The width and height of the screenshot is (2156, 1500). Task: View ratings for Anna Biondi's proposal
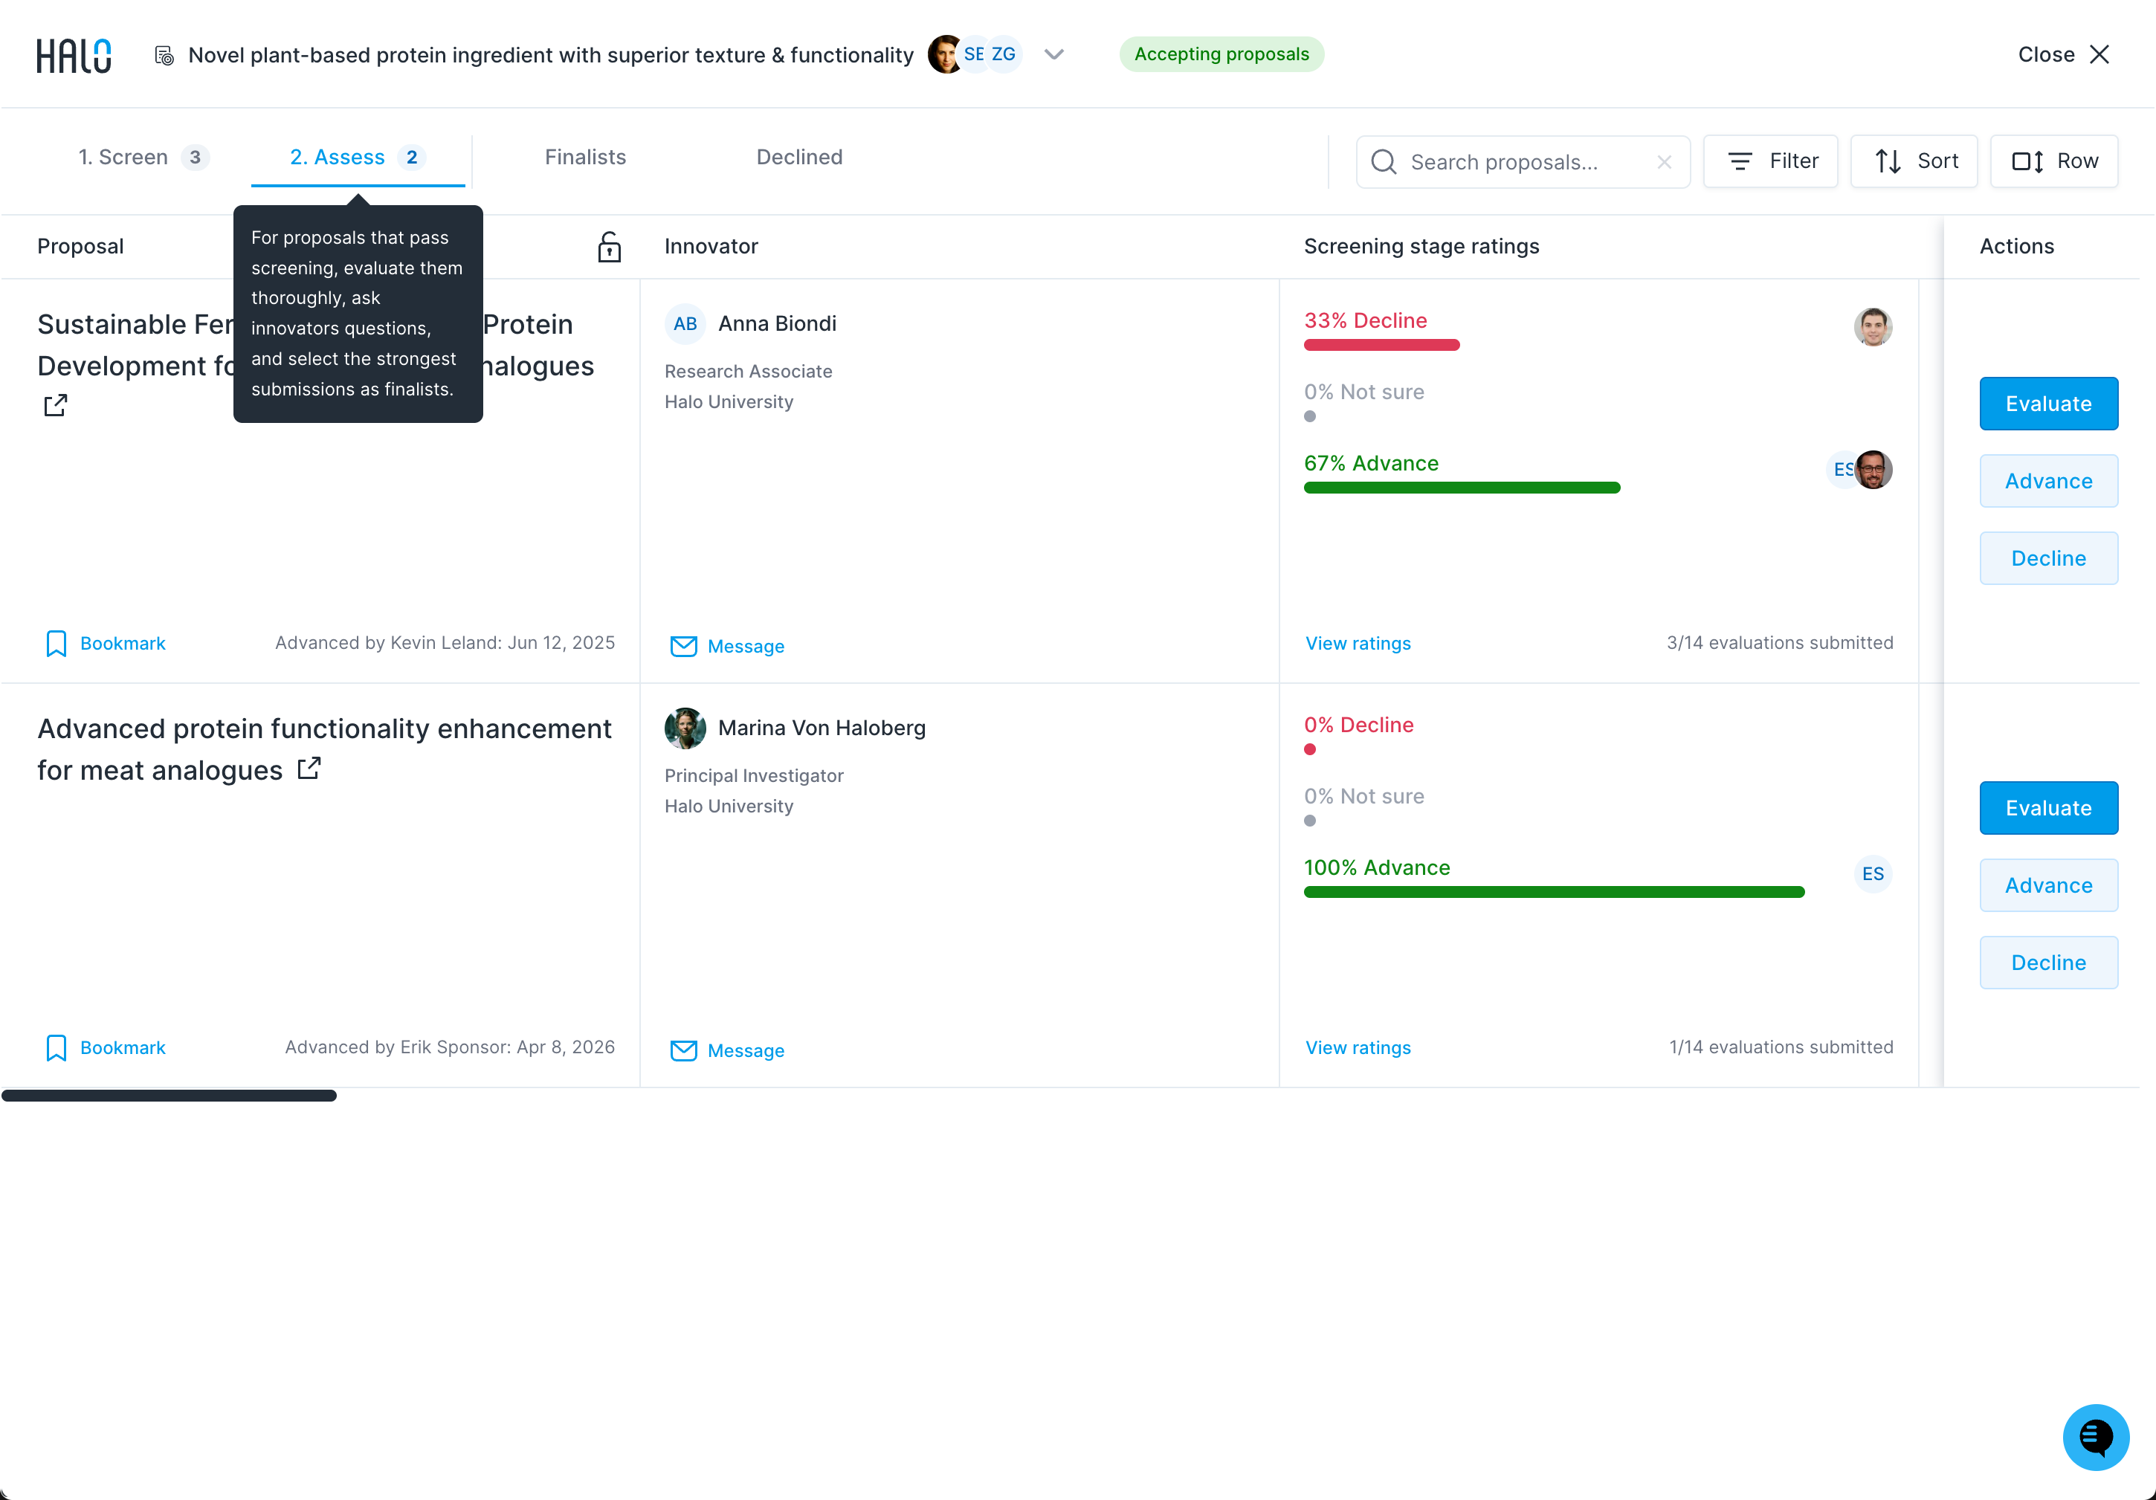1358,643
